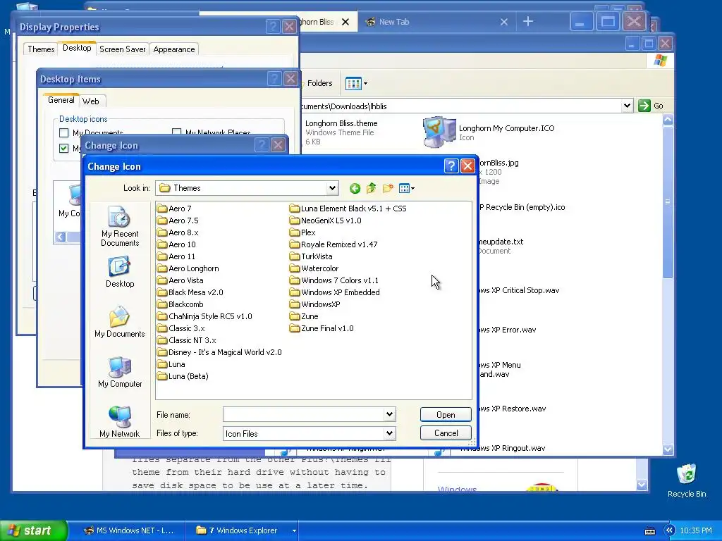
Task: Expand the Look in Themes dropdown
Action: 332,188
